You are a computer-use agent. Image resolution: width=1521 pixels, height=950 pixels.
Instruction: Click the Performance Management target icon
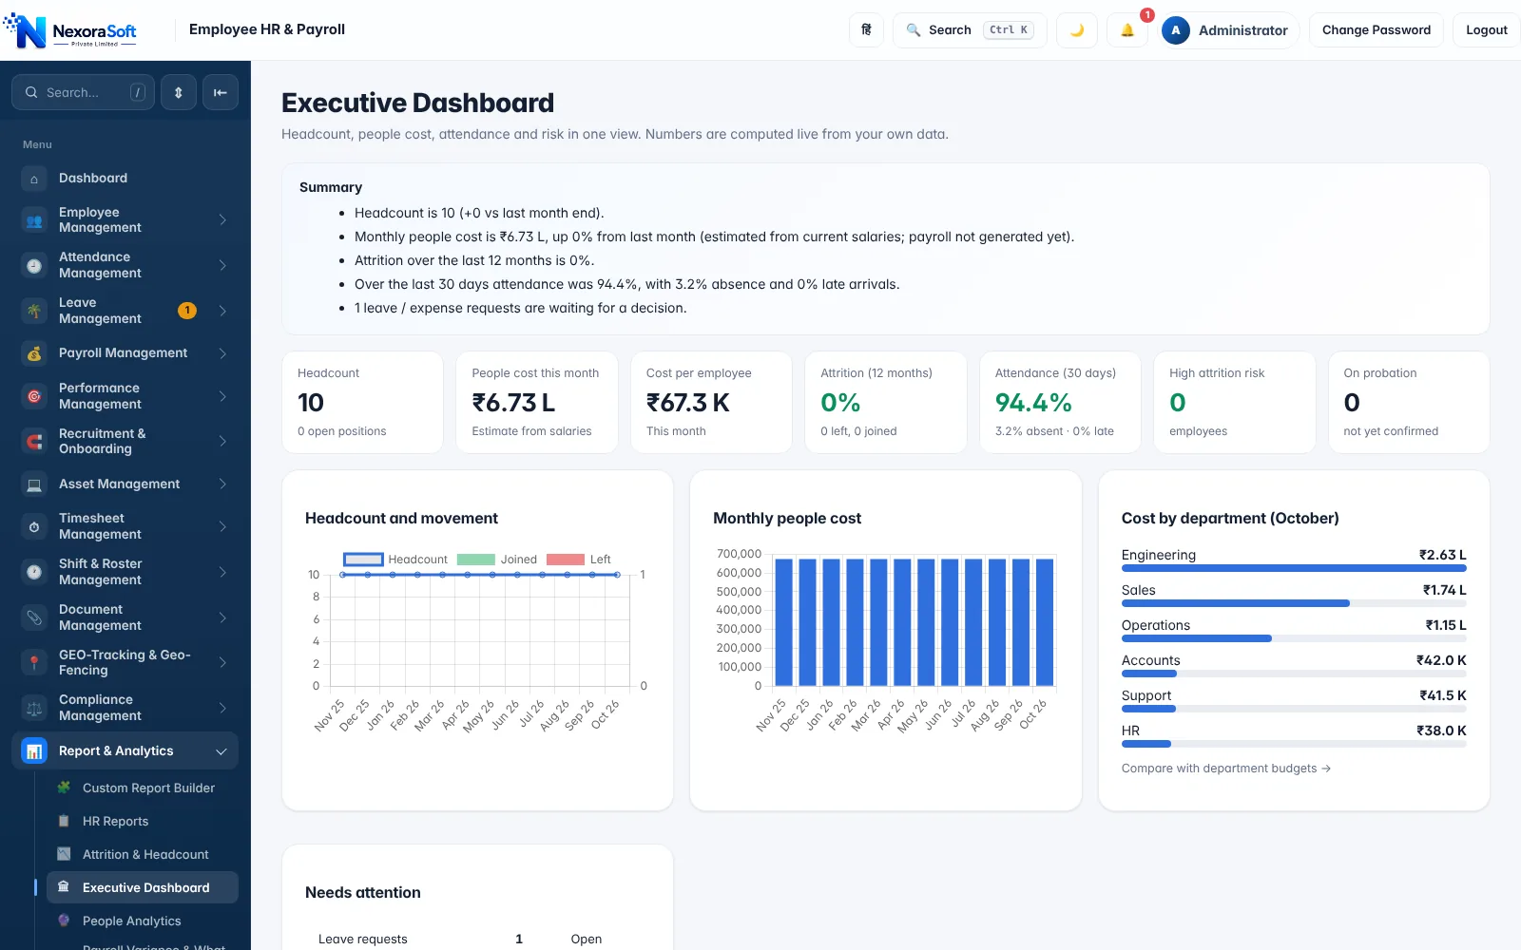coord(34,396)
